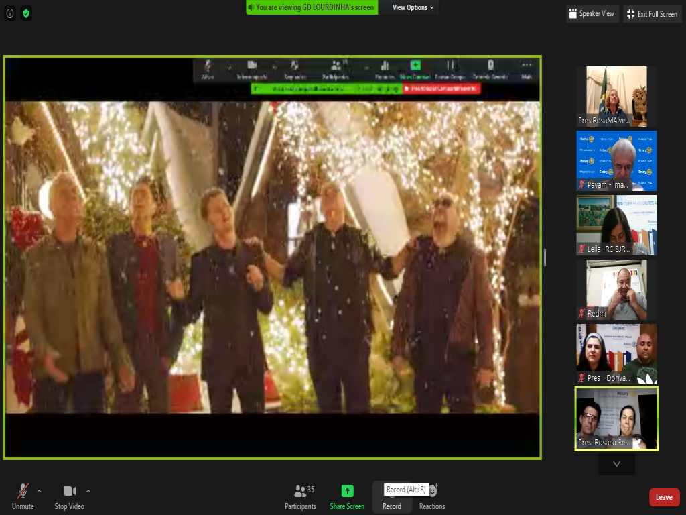This screenshot has width=686, height=515.
Task: Click the panel divider handle beside thumbnails
Action: pos(545,257)
